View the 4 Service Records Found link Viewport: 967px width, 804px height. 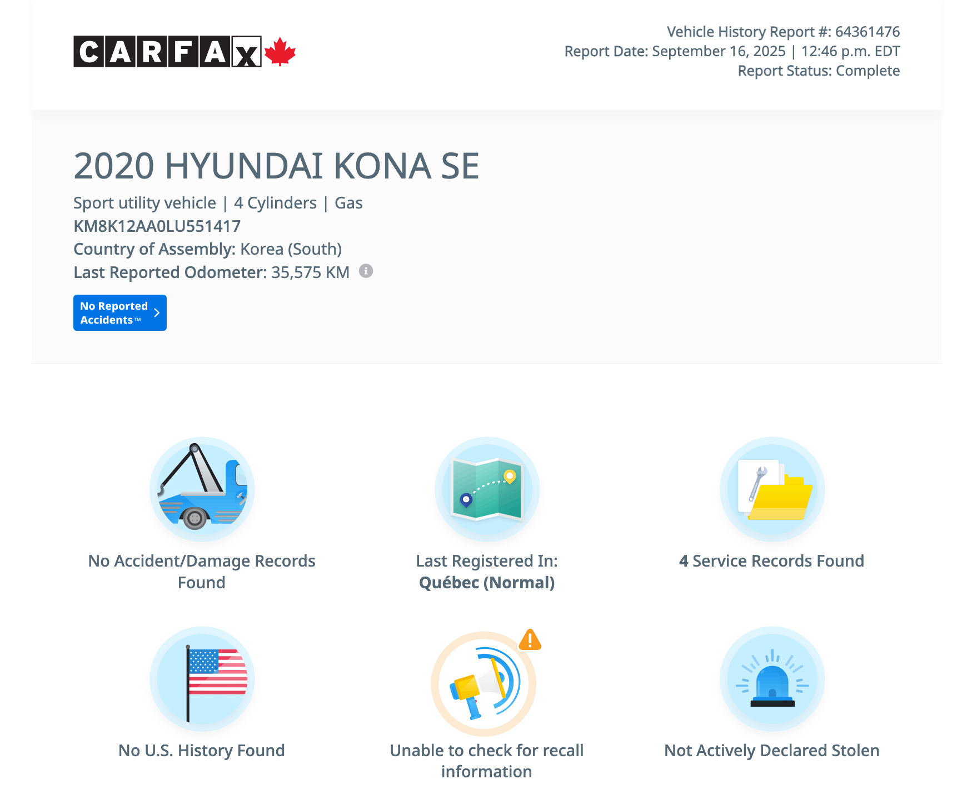(771, 561)
